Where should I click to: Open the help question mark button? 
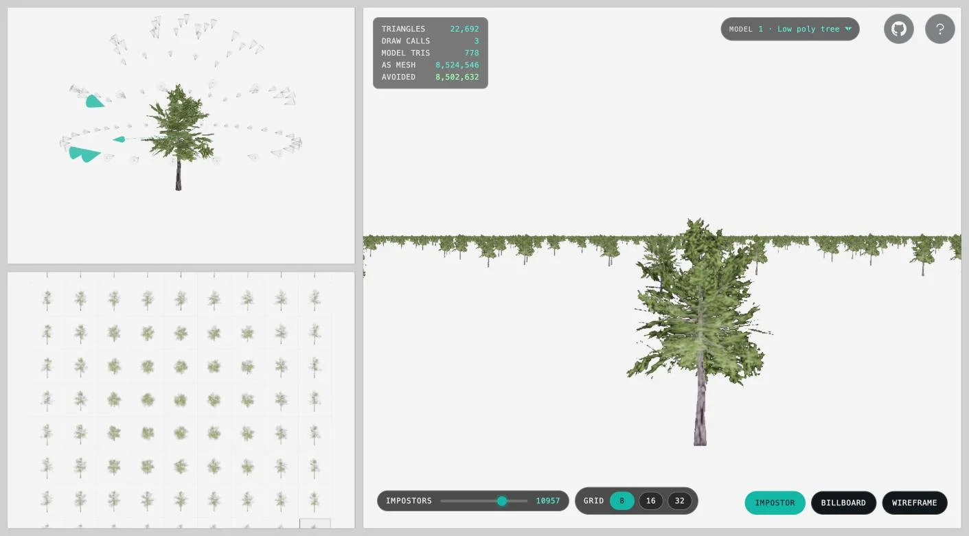[x=939, y=29]
